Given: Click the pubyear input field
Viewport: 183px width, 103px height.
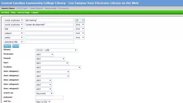Looking at the screenshot, I should [49, 98].
